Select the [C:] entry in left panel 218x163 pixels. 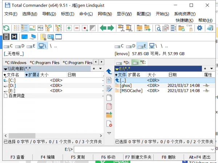pos(53,80)
